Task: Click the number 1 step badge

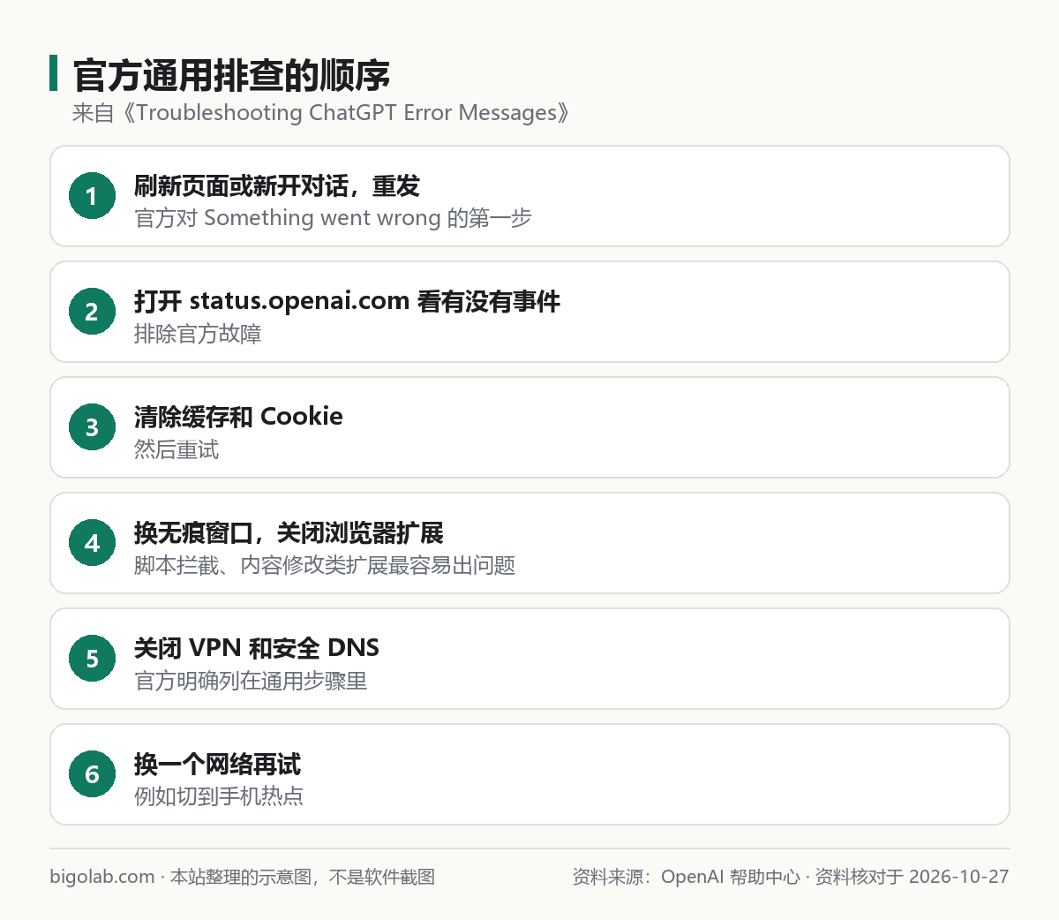Action: [x=92, y=196]
